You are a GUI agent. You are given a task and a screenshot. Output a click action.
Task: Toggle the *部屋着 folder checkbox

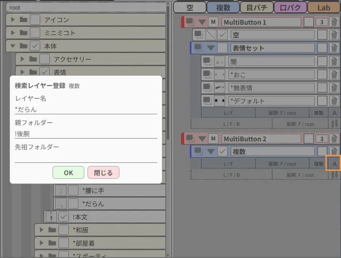(x=64, y=243)
